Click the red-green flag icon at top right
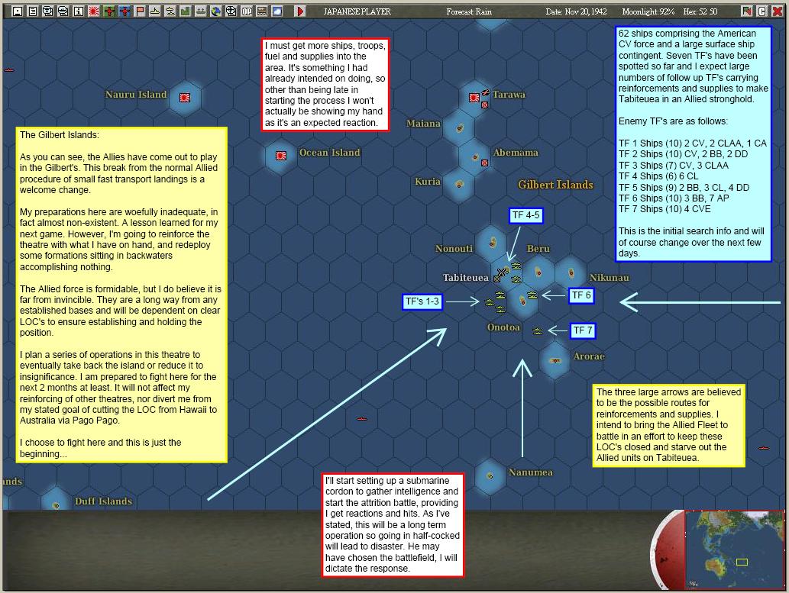Image resolution: width=789 pixels, height=593 pixels. (747, 11)
